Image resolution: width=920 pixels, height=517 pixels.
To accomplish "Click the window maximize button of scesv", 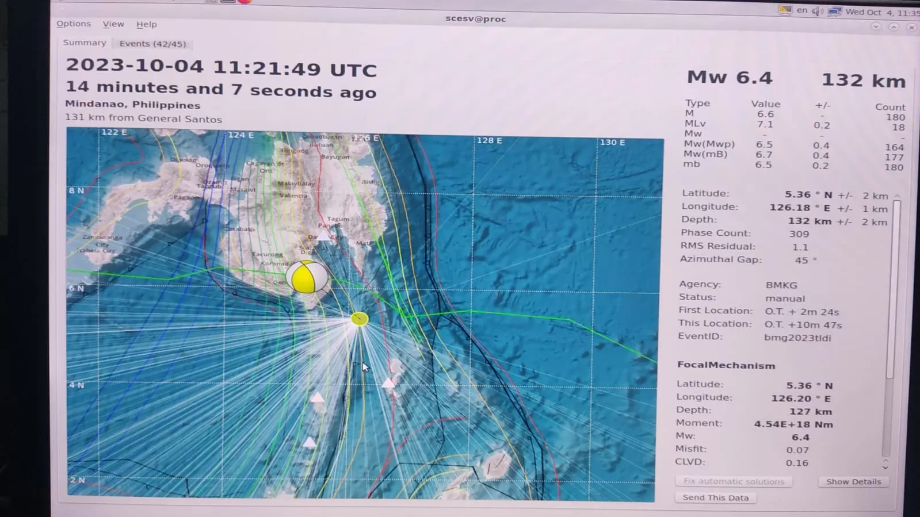I will (894, 27).
